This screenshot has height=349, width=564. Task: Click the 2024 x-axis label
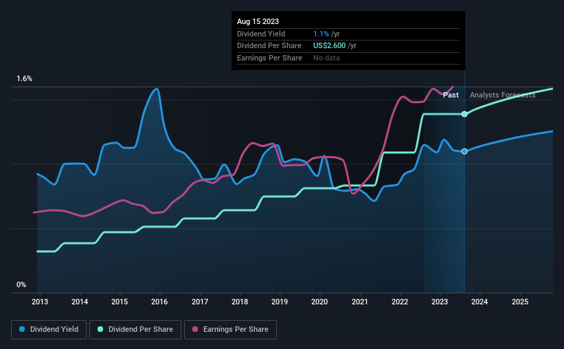pyautogui.click(x=480, y=302)
